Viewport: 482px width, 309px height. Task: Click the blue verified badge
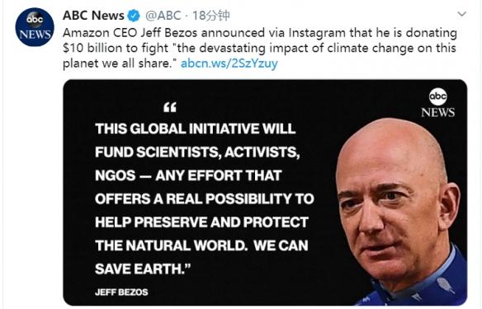pos(134,16)
